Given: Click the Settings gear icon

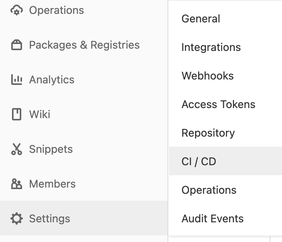Looking at the screenshot, I should (x=16, y=219).
